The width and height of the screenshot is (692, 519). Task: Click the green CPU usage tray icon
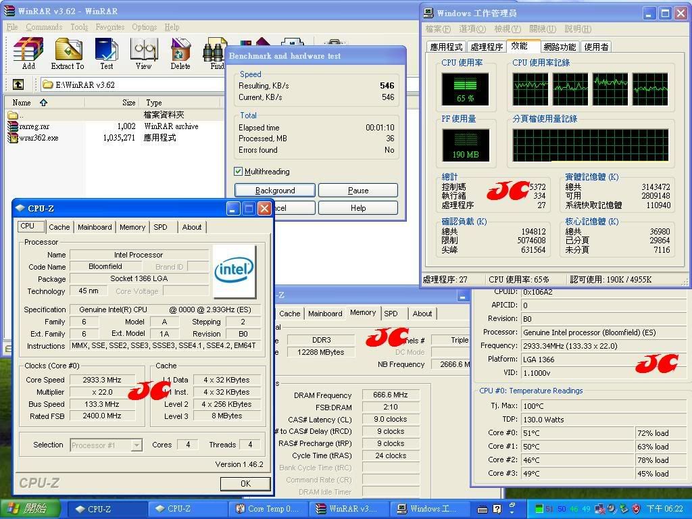pyautogui.click(x=539, y=509)
